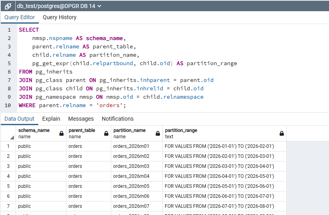Click line number 5 in editor gutter

9,64
